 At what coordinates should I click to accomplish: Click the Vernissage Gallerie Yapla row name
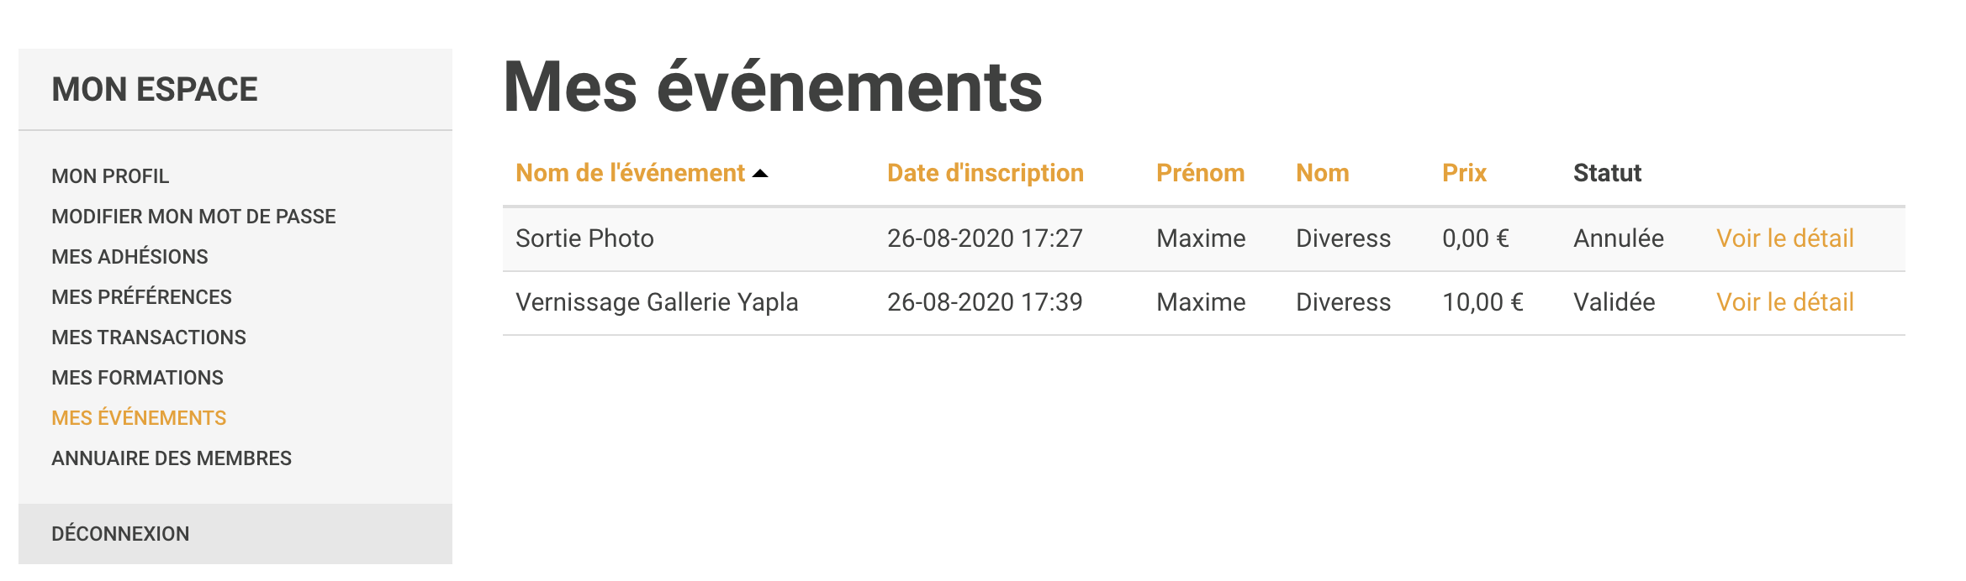click(657, 302)
